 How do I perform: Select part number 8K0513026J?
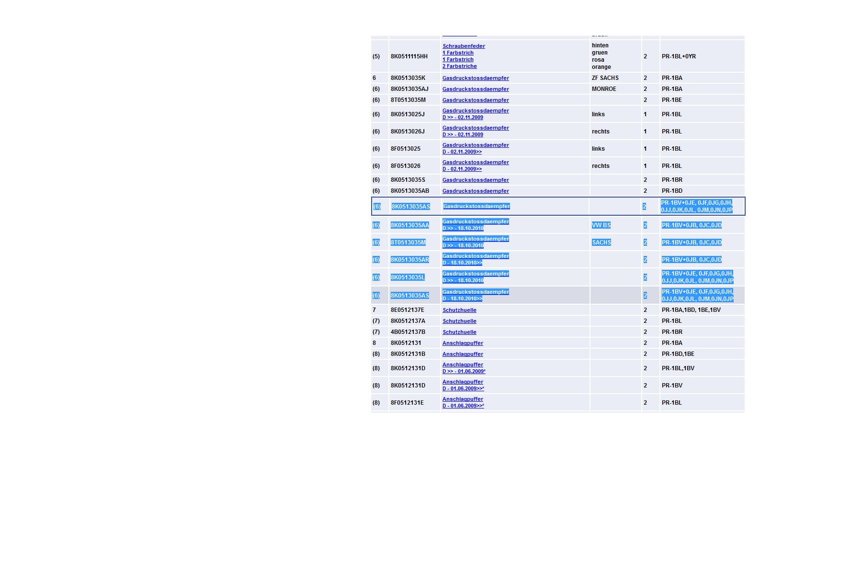coord(408,132)
